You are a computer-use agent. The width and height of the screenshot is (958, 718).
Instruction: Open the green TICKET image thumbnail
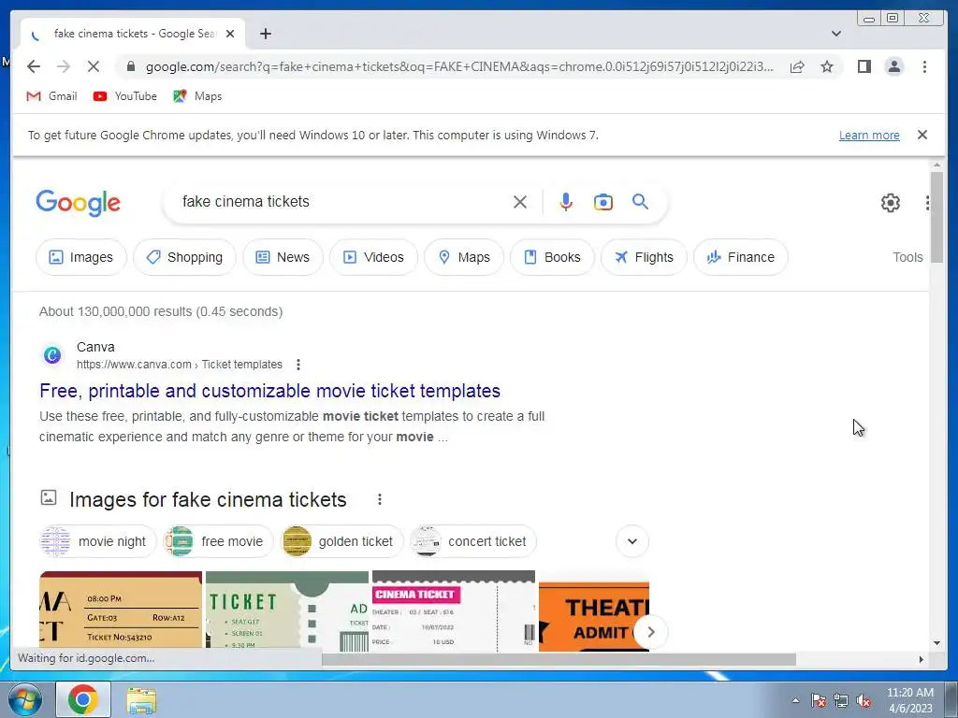tap(287, 610)
